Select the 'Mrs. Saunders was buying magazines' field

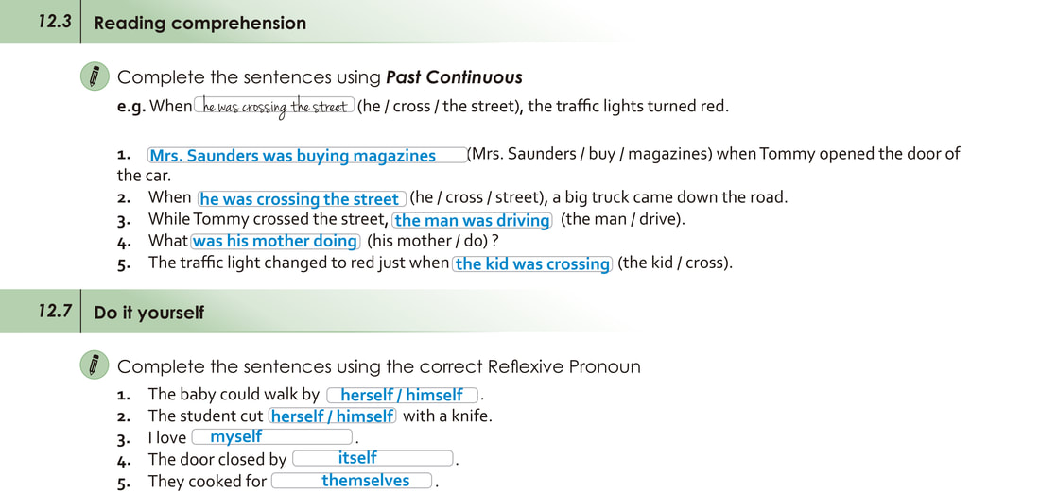(306, 156)
